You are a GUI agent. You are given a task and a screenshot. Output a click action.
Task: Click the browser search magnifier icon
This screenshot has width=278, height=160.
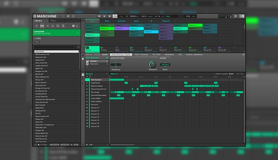pos(68,16)
